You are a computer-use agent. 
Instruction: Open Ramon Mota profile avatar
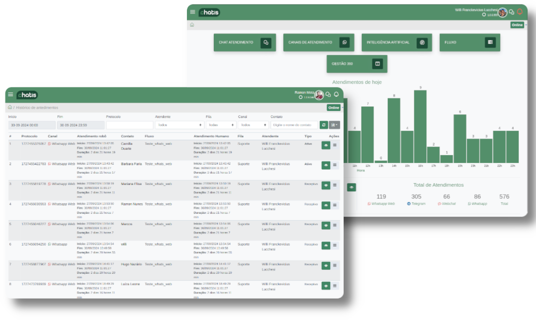click(x=319, y=95)
